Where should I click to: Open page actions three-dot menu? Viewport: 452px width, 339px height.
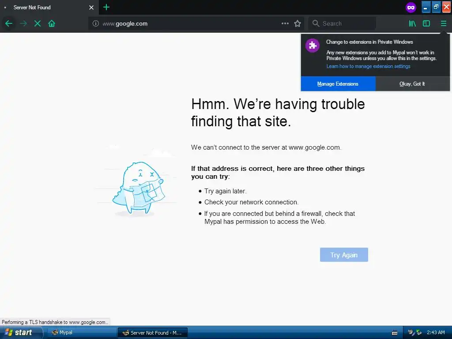pyautogui.click(x=285, y=23)
